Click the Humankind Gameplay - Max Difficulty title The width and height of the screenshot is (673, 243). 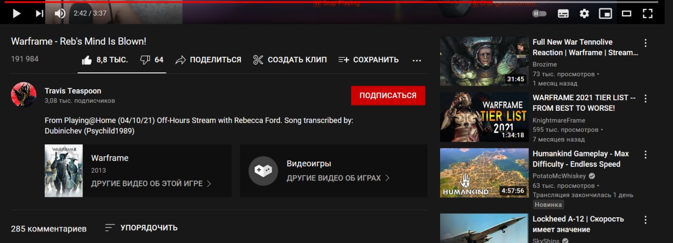point(580,159)
